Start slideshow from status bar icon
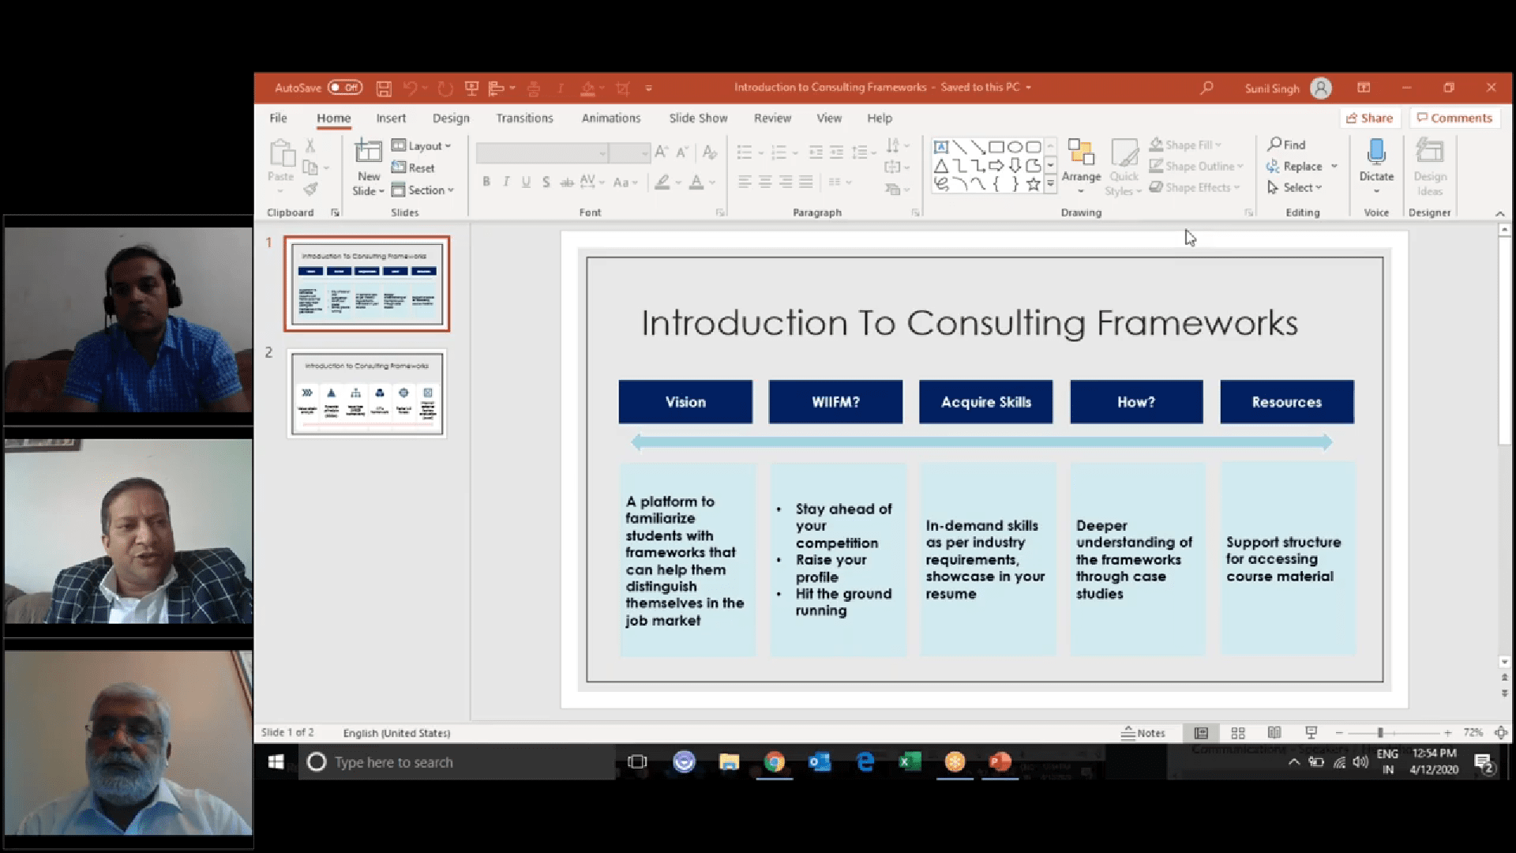1516x853 pixels. pyautogui.click(x=1311, y=733)
